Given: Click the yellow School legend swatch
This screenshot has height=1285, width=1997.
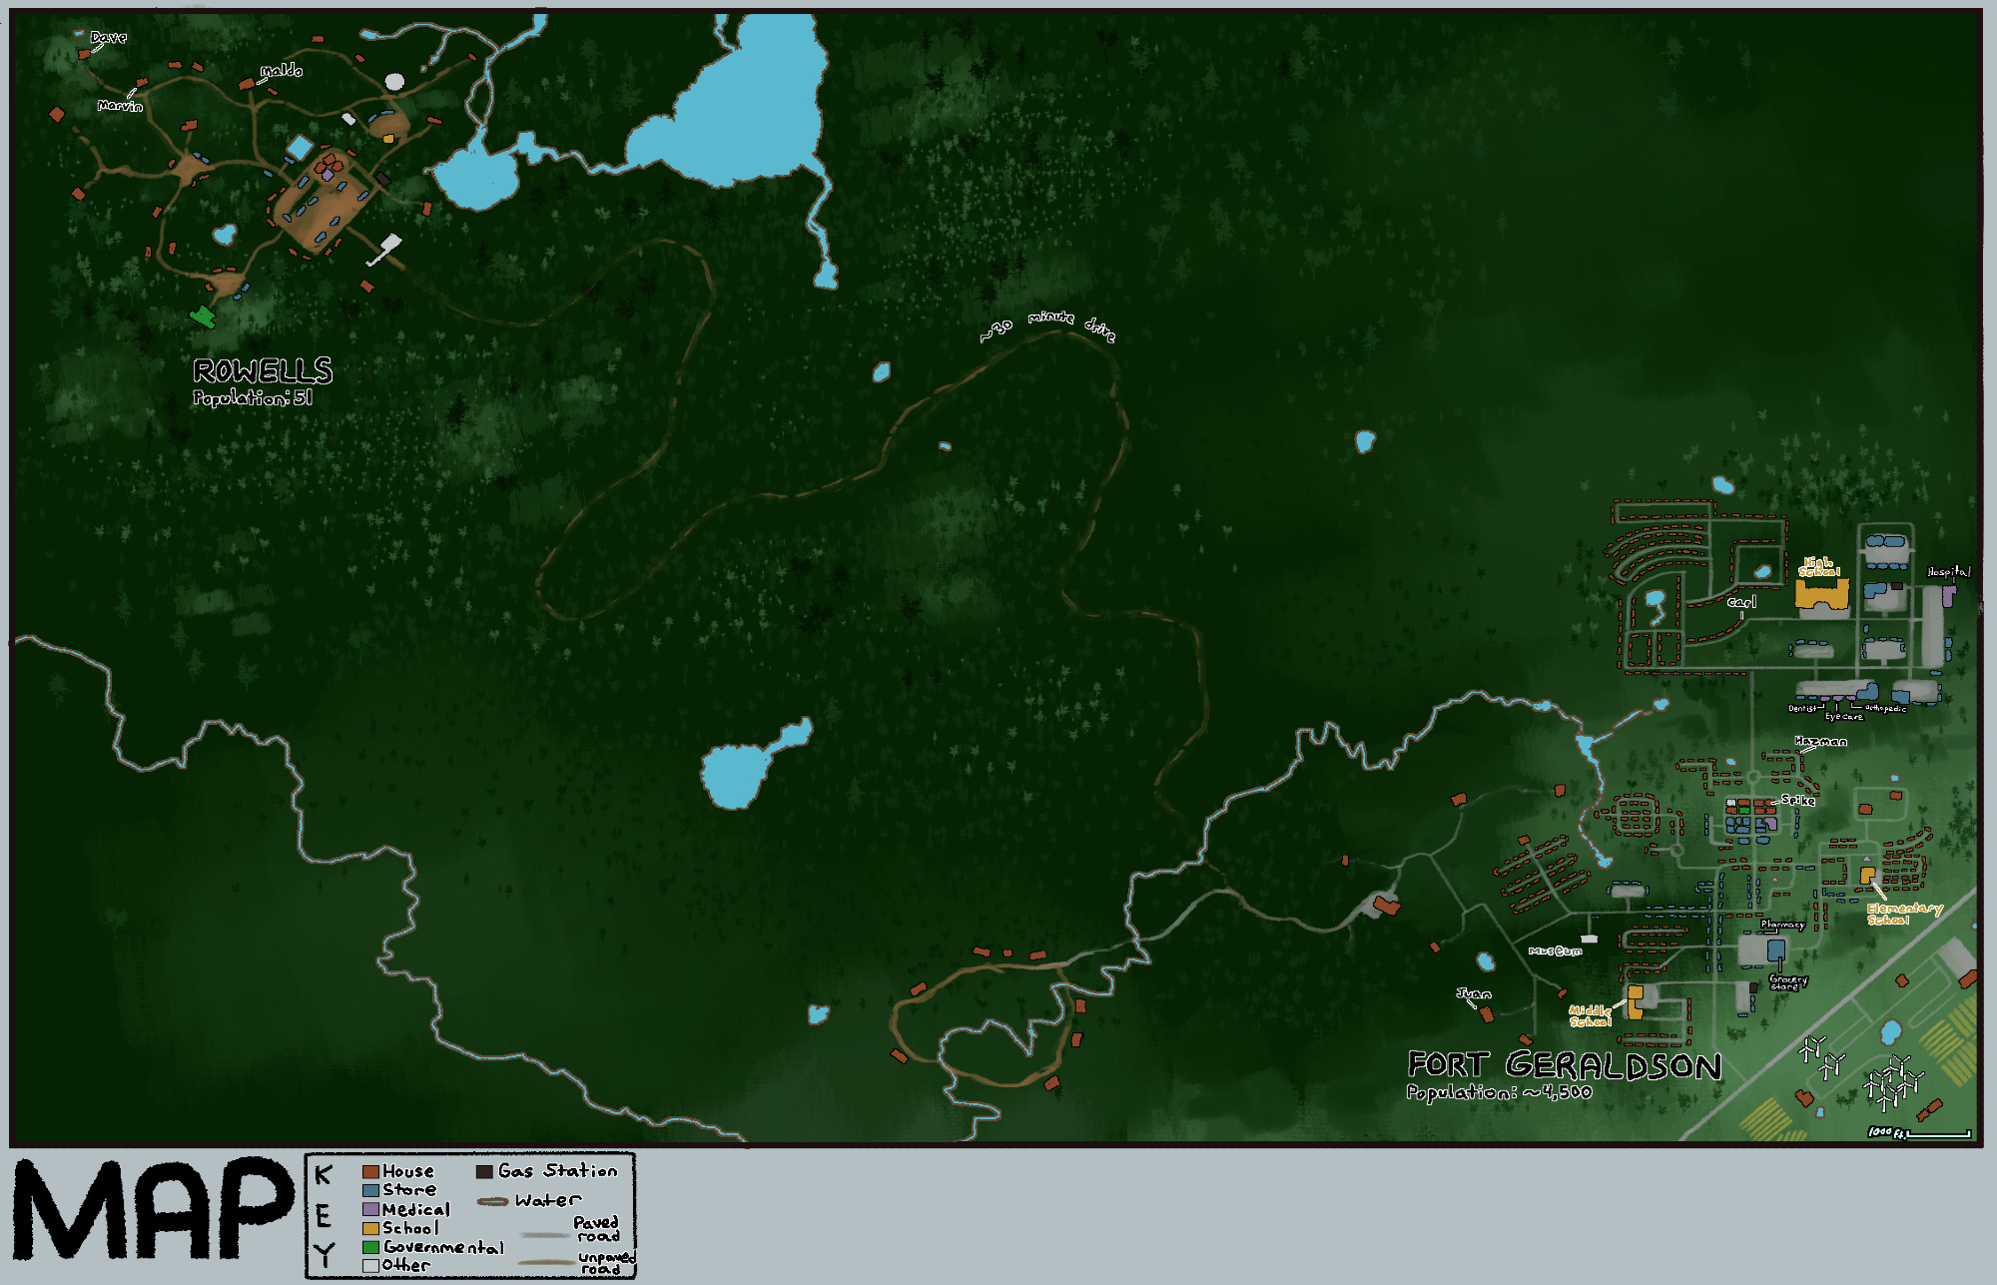Looking at the screenshot, I should pyautogui.click(x=370, y=1228).
